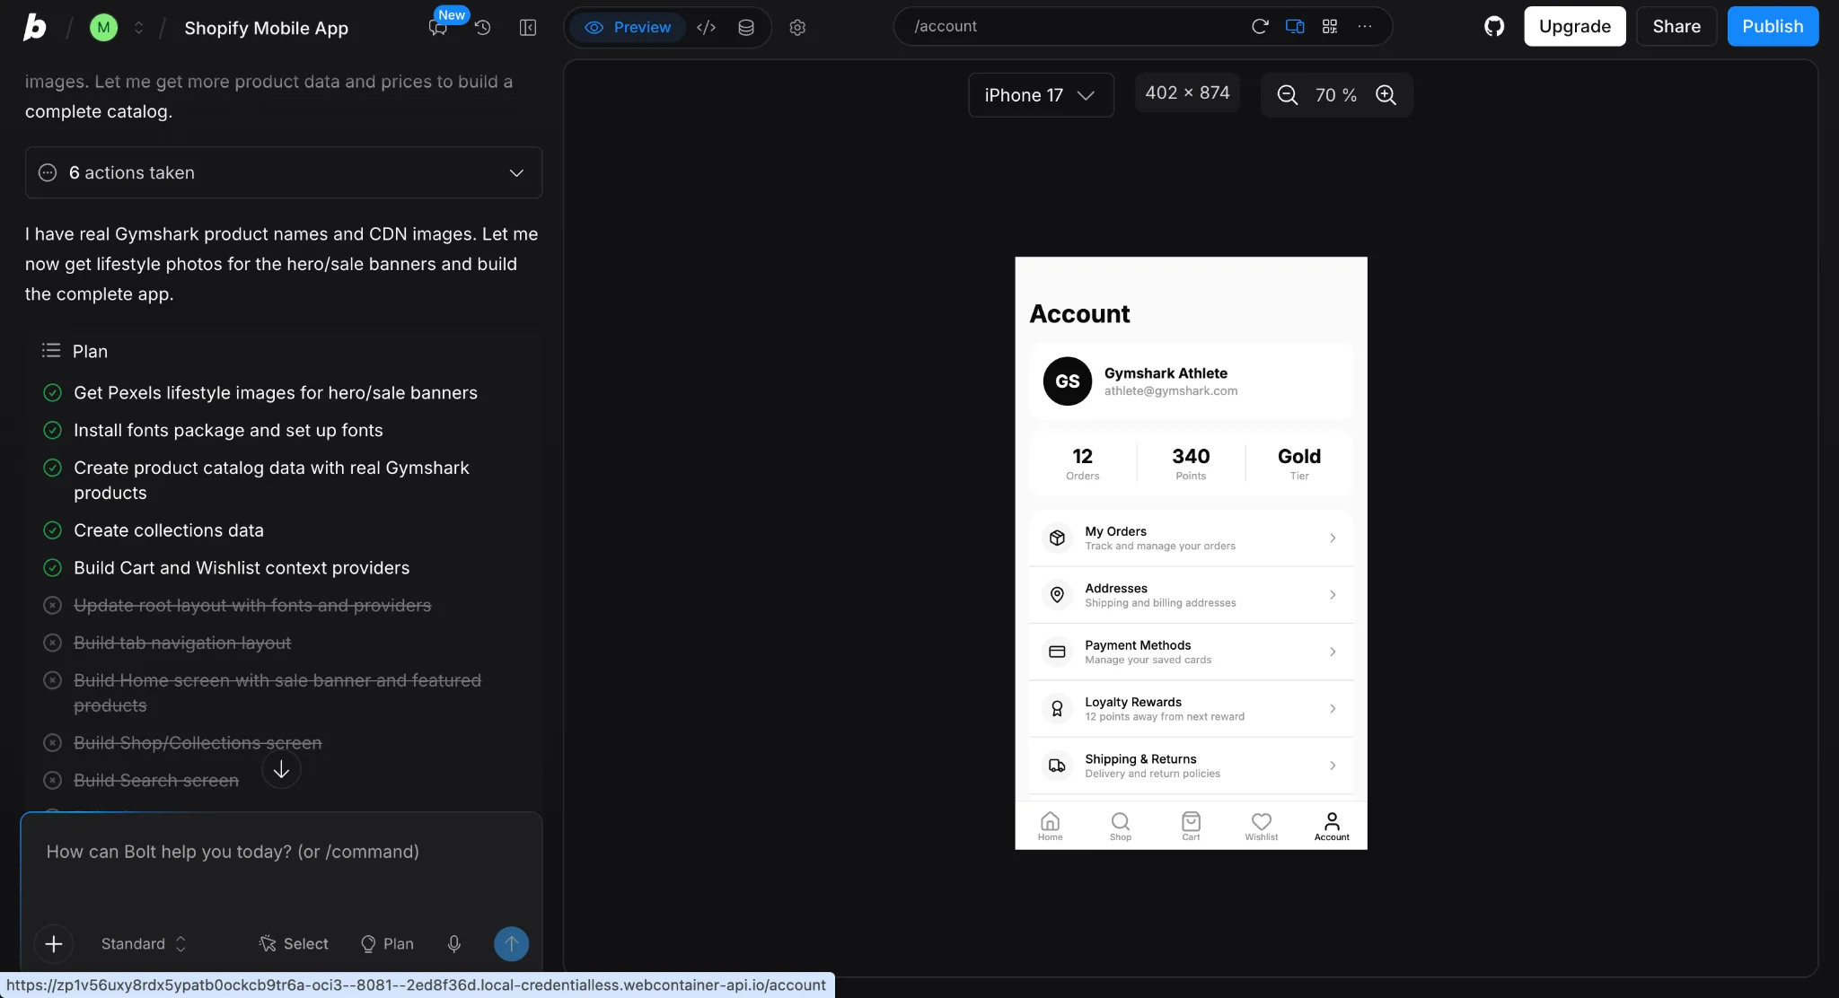The width and height of the screenshot is (1839, 998).
Task: Send the chat message arrow button
Action: pyautogui.click(x=512, y=944)
